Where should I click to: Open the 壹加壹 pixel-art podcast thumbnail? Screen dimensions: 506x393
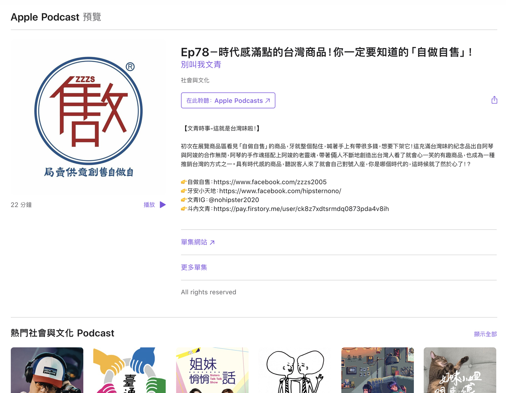pyautogui.click(x=377, y=370)
